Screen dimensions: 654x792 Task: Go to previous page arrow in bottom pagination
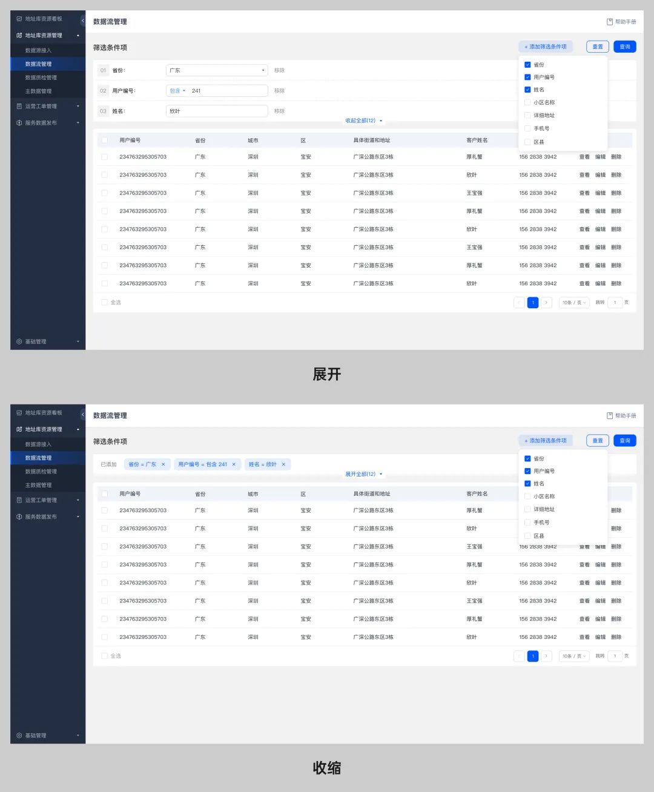tap(519, 656)
